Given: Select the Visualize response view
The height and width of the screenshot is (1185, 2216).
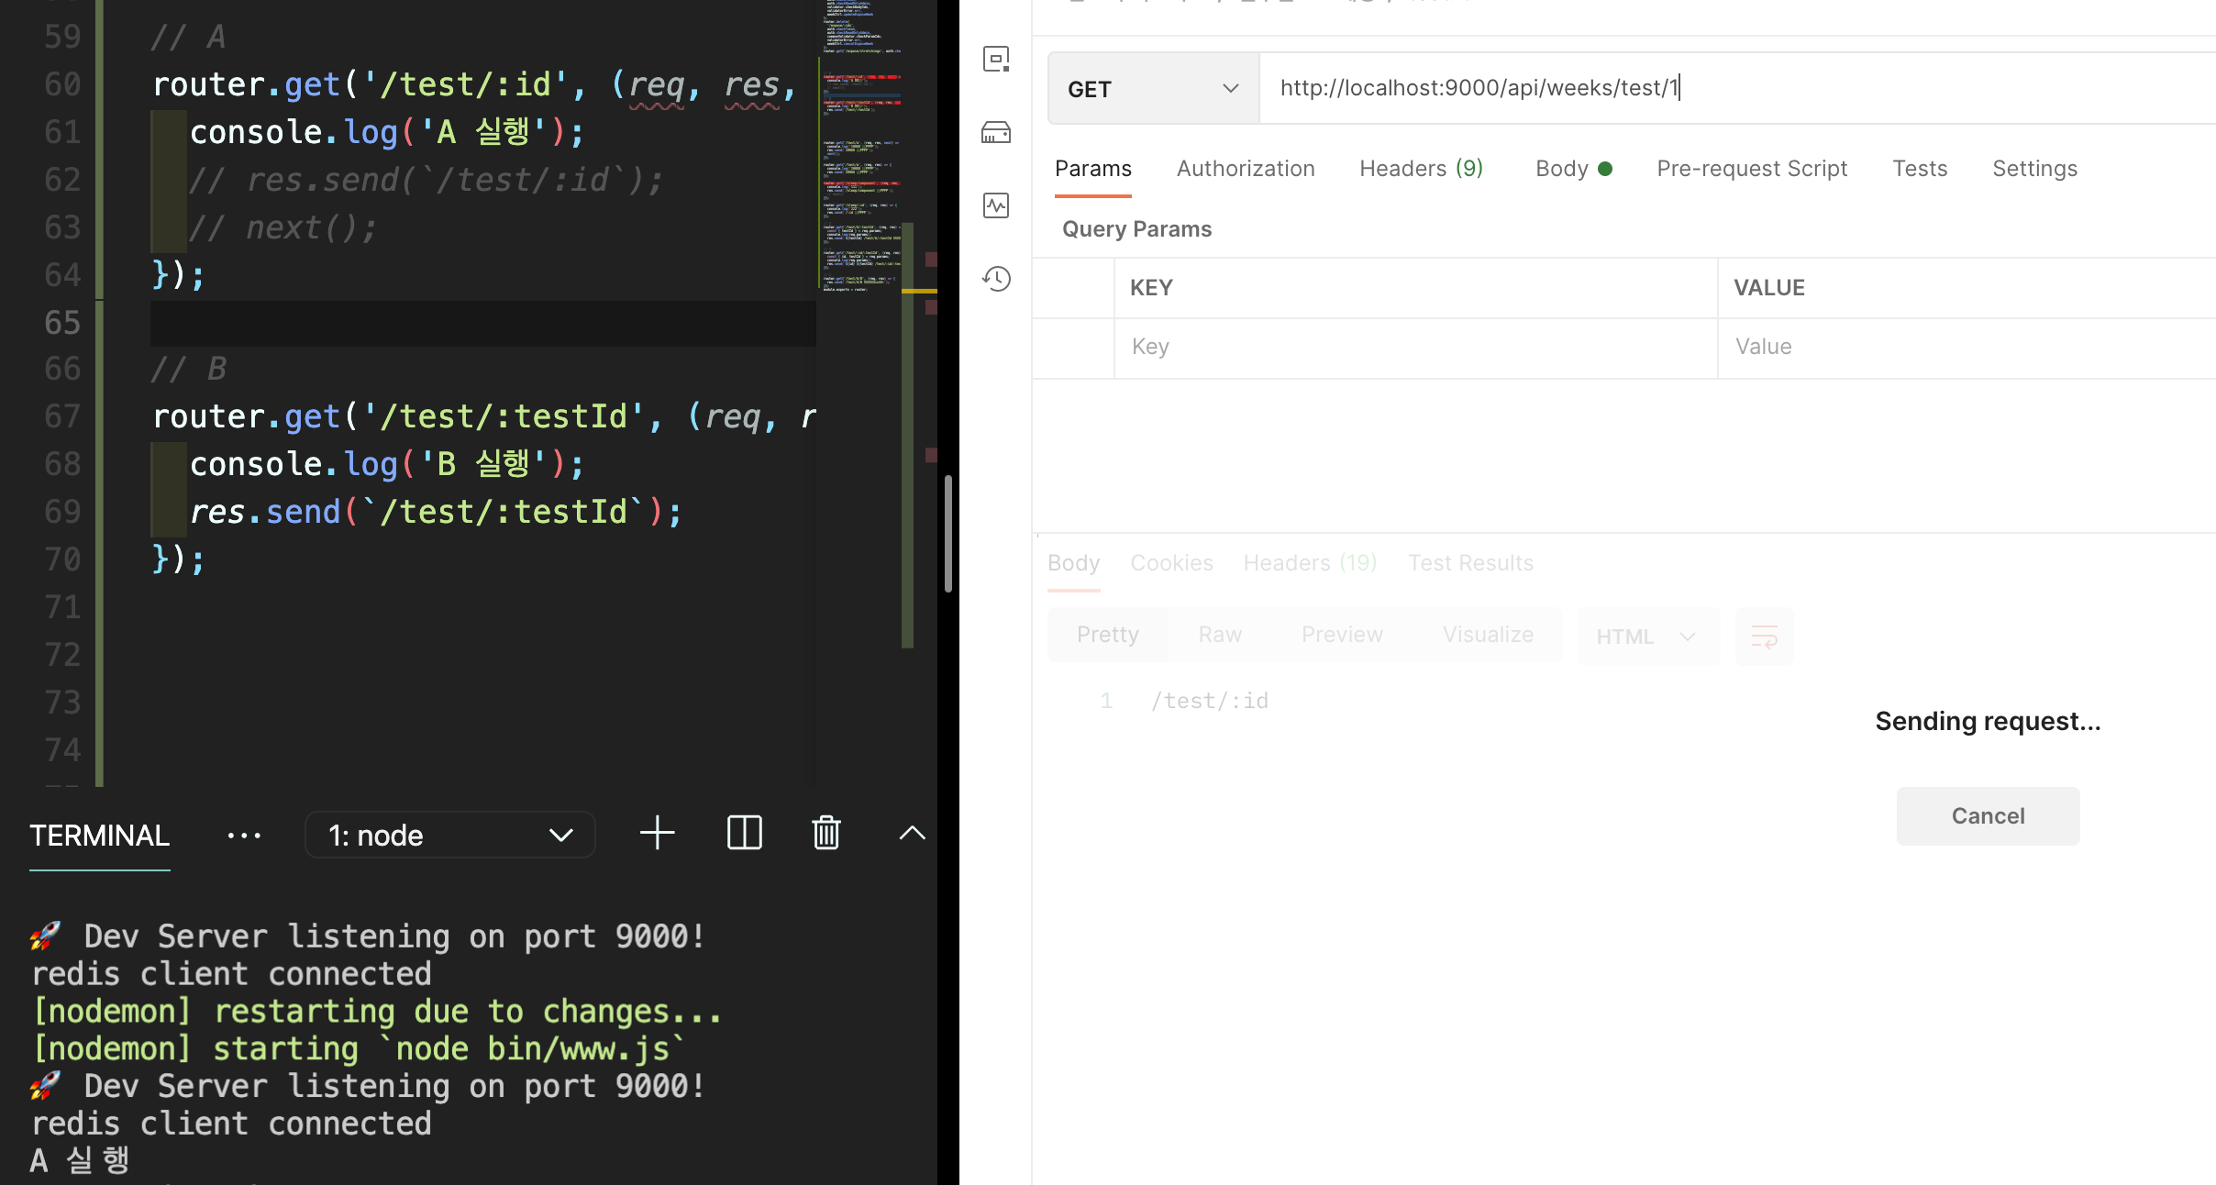Looking at the screenshot, I should click(1488, 635).
